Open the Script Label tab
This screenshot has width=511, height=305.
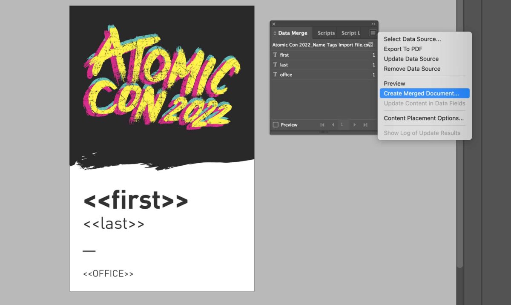(350, 33)
